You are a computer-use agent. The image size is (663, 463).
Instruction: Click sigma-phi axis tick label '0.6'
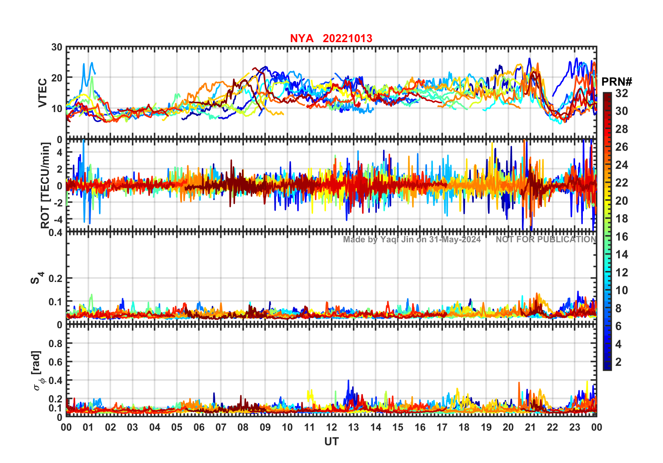(56, 362)
